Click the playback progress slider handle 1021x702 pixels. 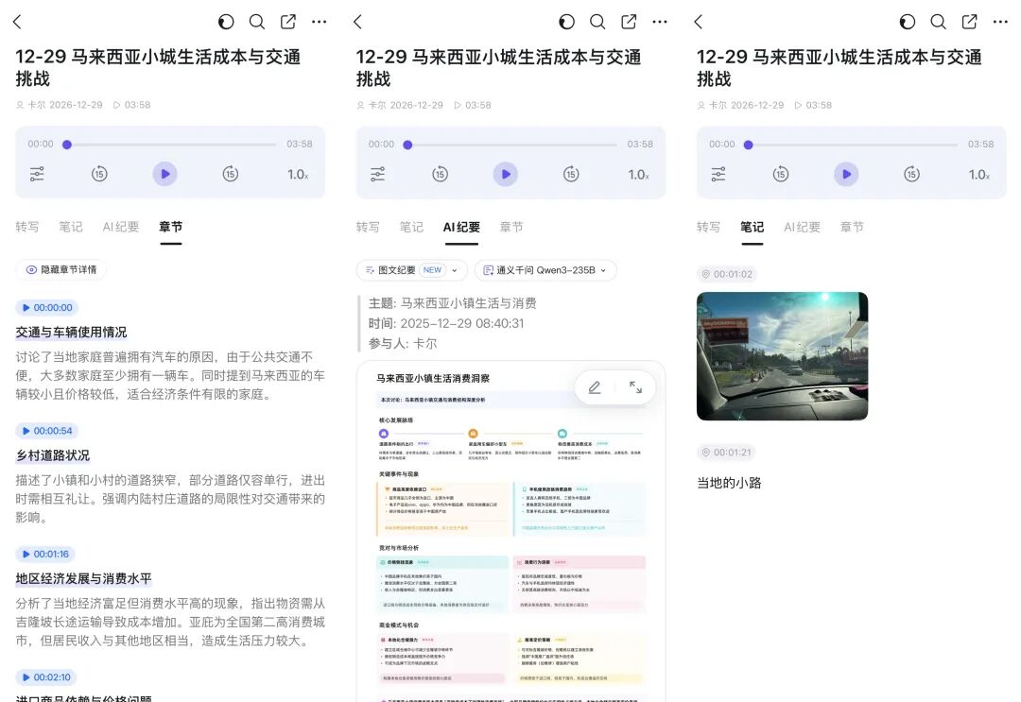pos(66,145)
